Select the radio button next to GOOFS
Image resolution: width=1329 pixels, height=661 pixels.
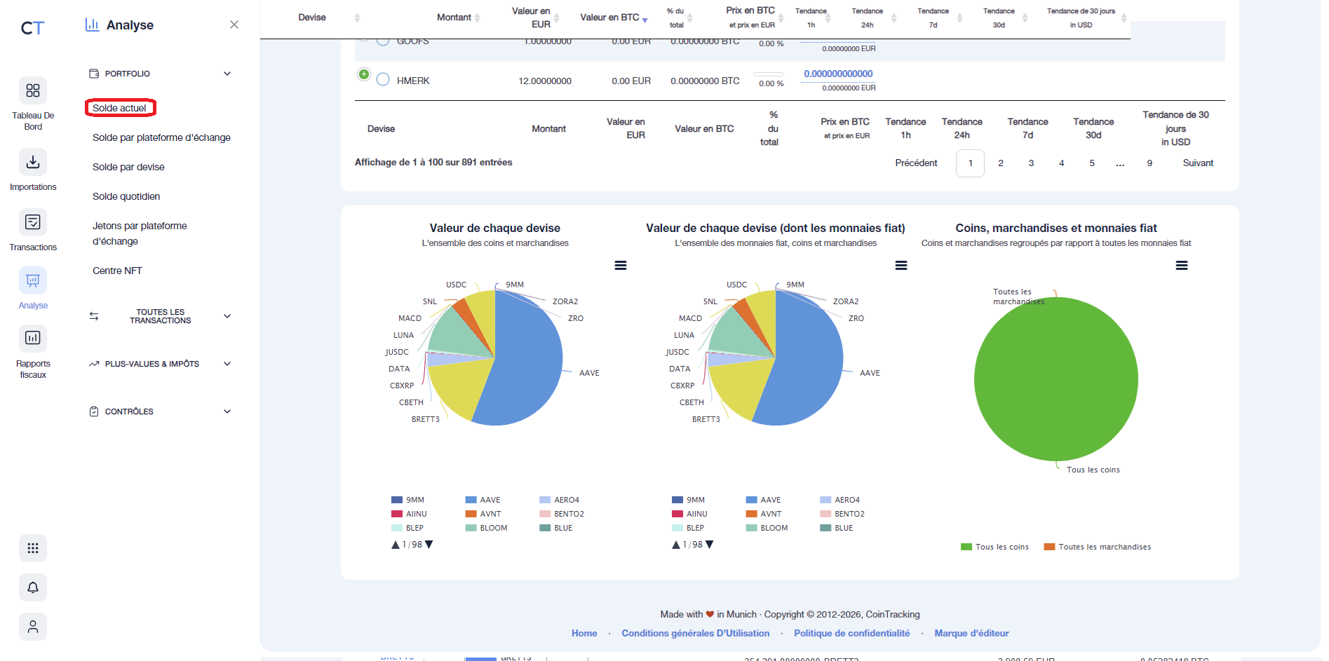click(x=383, y=40)
